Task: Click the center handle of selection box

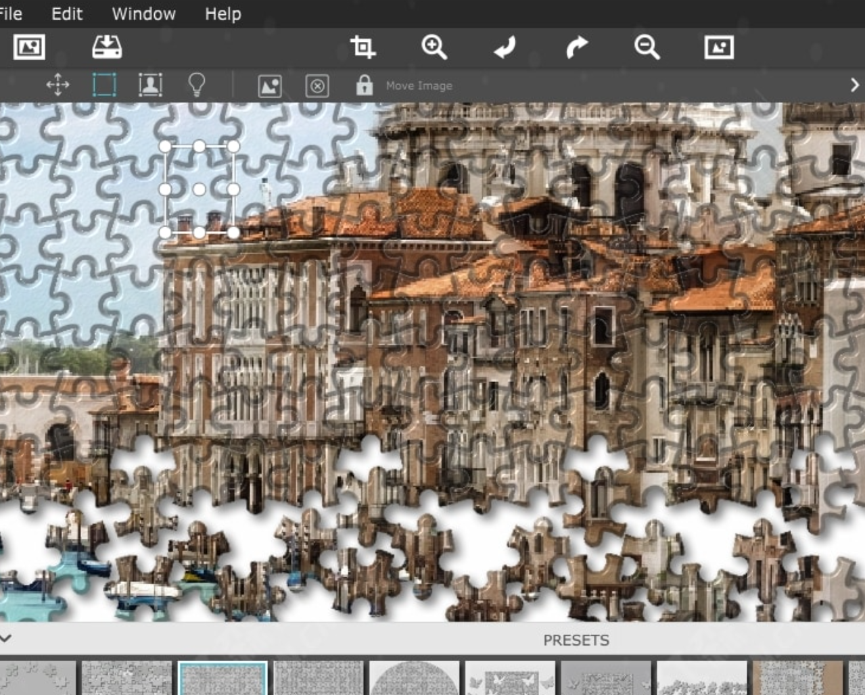Action: coord(200,189)
